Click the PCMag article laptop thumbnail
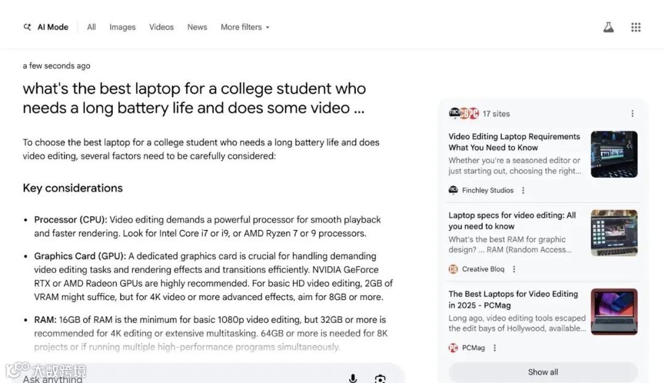Screen dimensions: 665x383 [614, 312]
